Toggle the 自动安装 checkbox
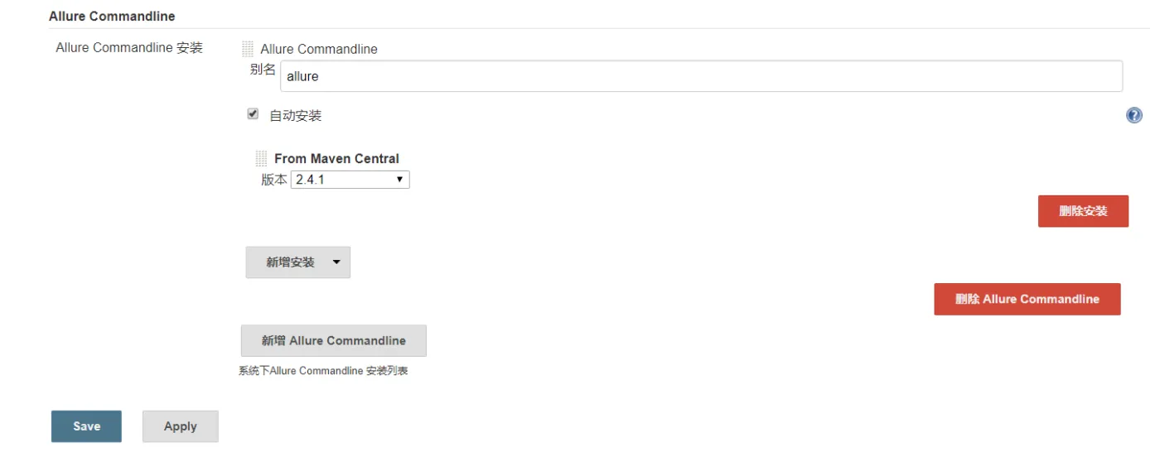This screenshot has width=1160, height=476. tap(253, 114)
